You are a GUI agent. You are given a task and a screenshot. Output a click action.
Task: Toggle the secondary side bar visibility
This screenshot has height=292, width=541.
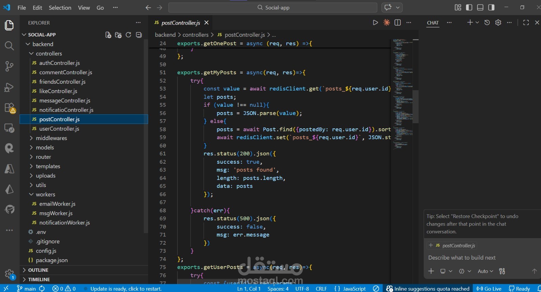(491, 7)
